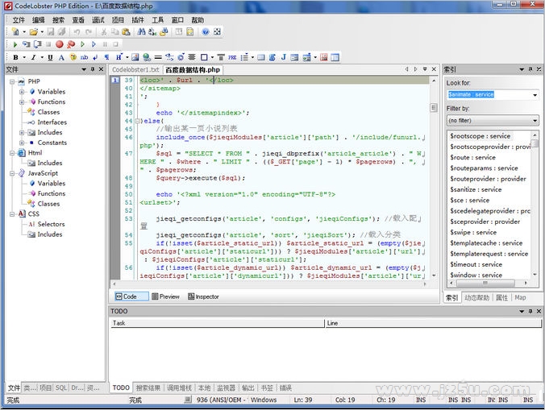Click the Copy icon in toolbar
The image size is (545, 410).
tap(114, 32)
